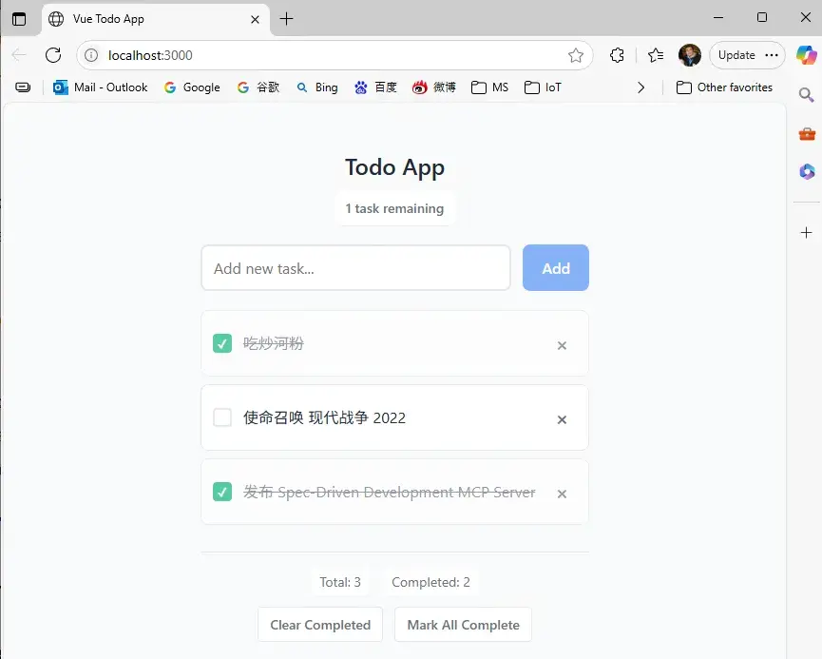Click Mark All Complete

pos(463,625)
